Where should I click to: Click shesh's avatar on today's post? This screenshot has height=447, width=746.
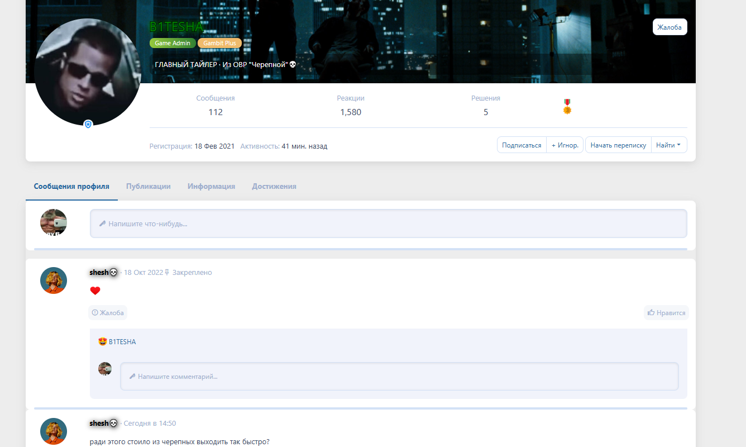tap(54, 431)
